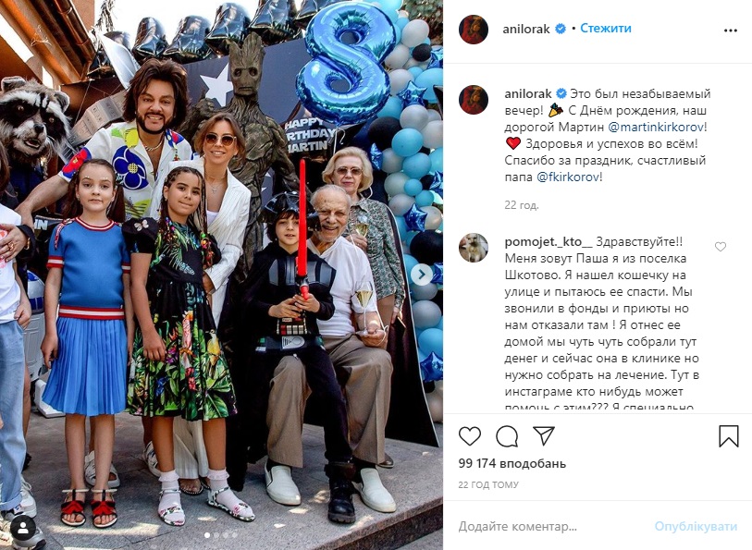752x550 pixels.
Task: Click the Стежити follow button
Action: (x=606, y=29)
